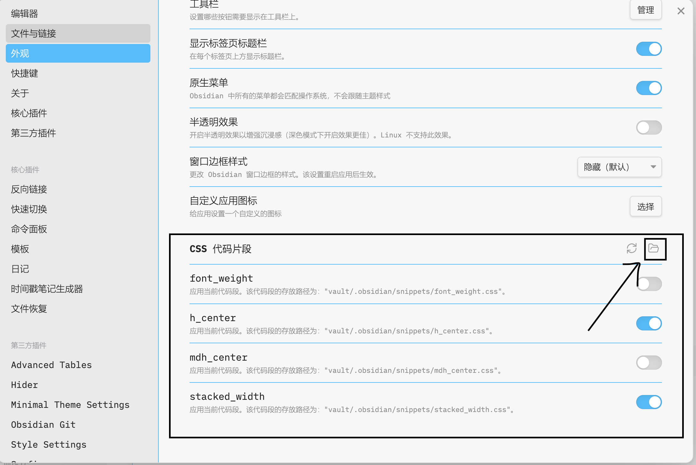Open the 核心插件 settings page
This screenshot has width=696, height=465.
point(29,113)
